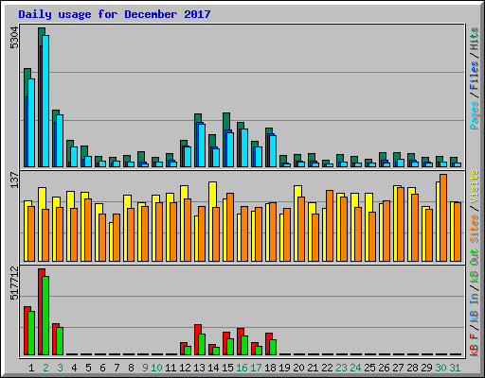Image resolution: width=485 pixels, height=378 pixels.
Task: Click the yellow Visits bar for day 14
Action: (211, 221)
